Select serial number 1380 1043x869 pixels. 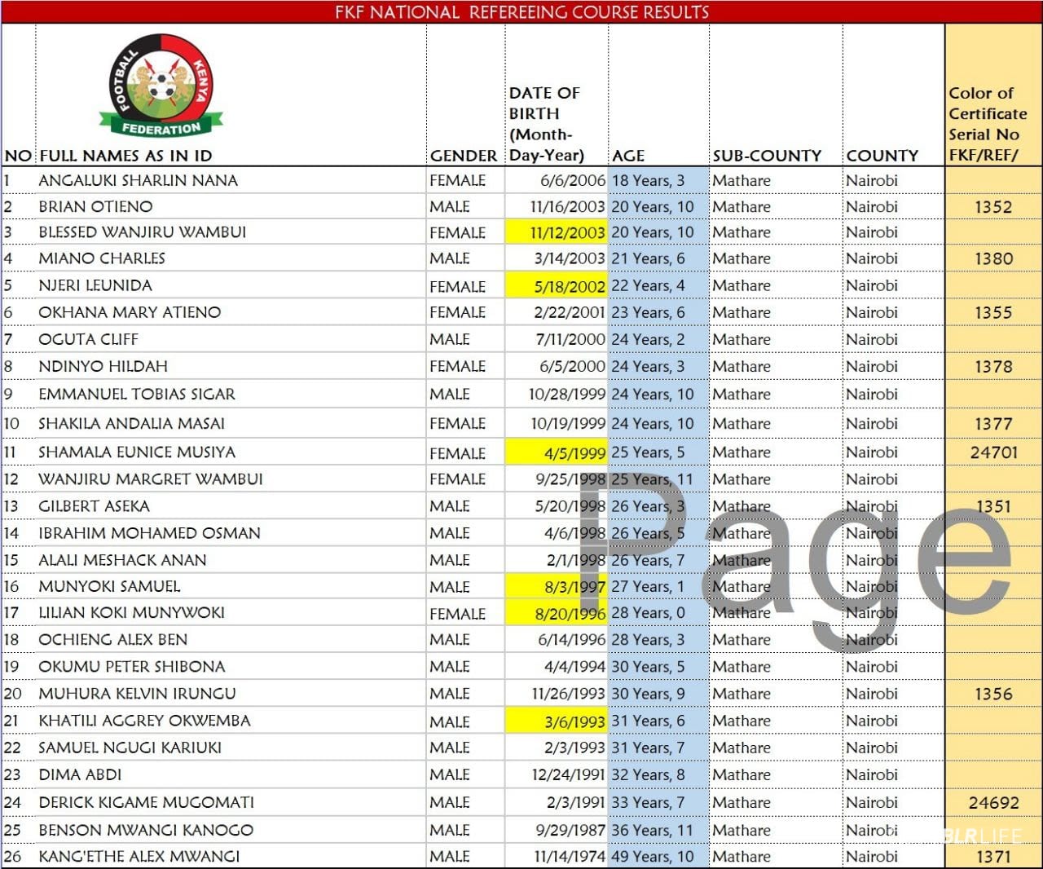(993, 259)
